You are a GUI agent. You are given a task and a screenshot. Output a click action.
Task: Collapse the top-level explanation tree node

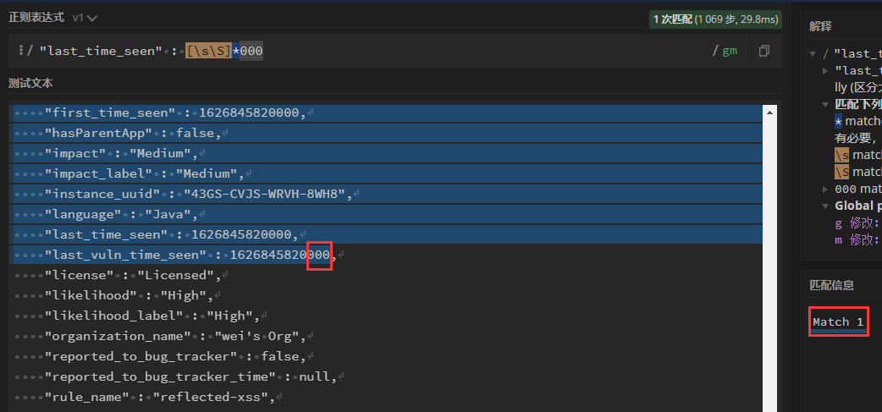(813, 54)
